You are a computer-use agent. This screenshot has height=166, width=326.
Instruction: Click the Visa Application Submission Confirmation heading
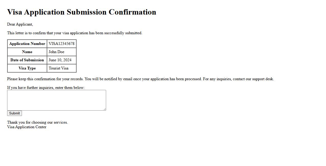coord(82,12)
